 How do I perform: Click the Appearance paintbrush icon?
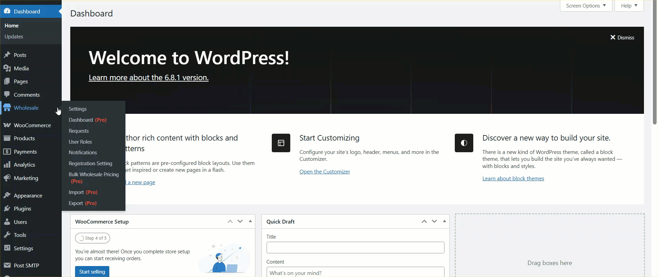(x=7, y=195)
